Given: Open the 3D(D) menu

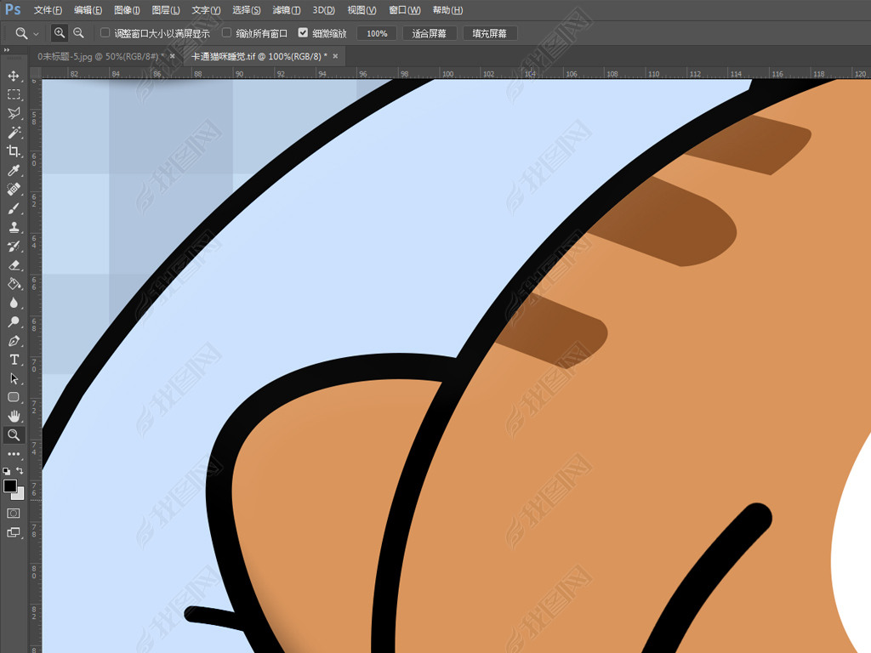Looking at the screenshot, I should (x=323, y=10).
